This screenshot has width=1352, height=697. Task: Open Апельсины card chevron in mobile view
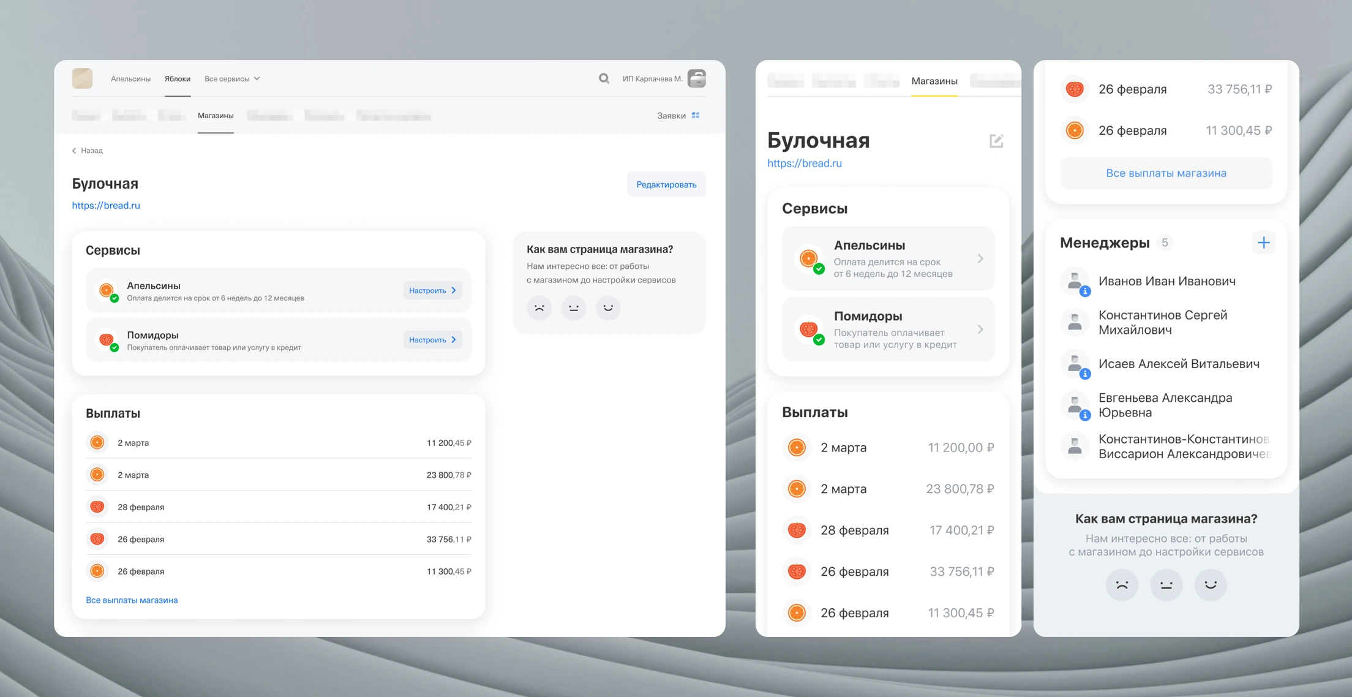point(980,258)
